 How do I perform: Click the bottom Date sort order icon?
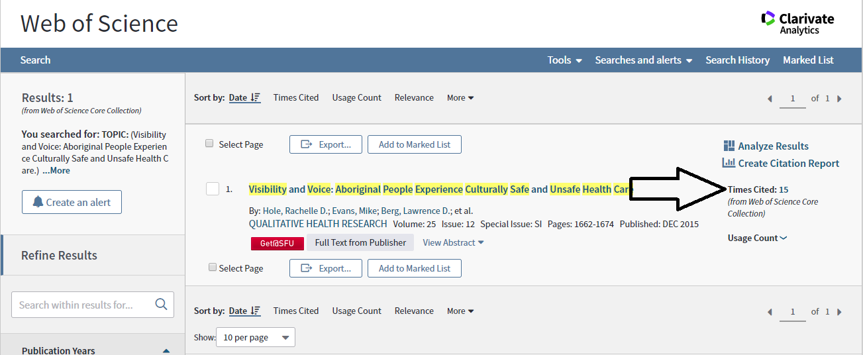(256, 311)
